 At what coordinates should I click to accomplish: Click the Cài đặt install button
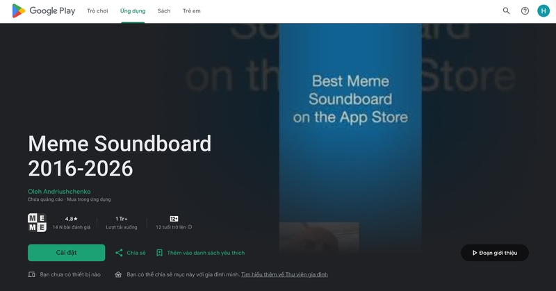[x=66, y=253]
